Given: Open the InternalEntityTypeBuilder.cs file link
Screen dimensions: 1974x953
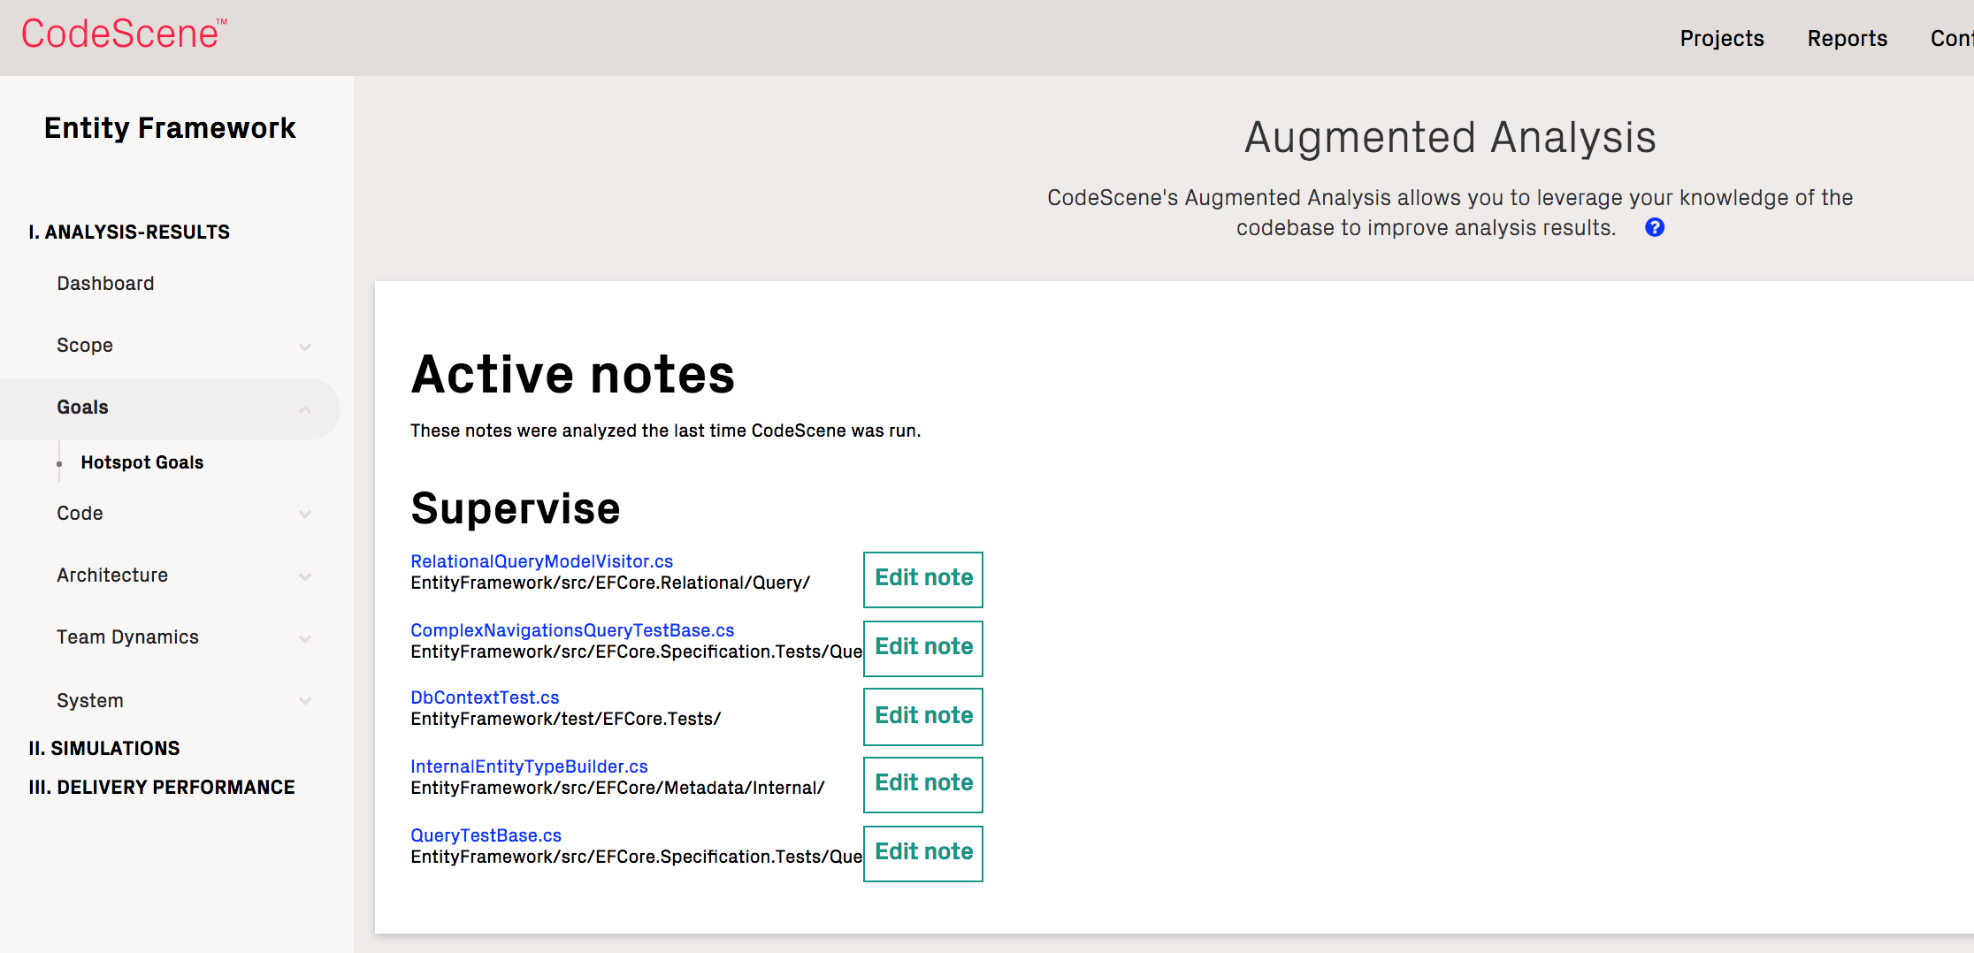Looking at the screenshot, I should point(528,766).
